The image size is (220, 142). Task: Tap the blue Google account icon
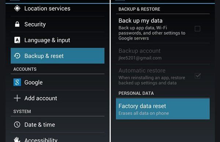click(x=17, y=82)
